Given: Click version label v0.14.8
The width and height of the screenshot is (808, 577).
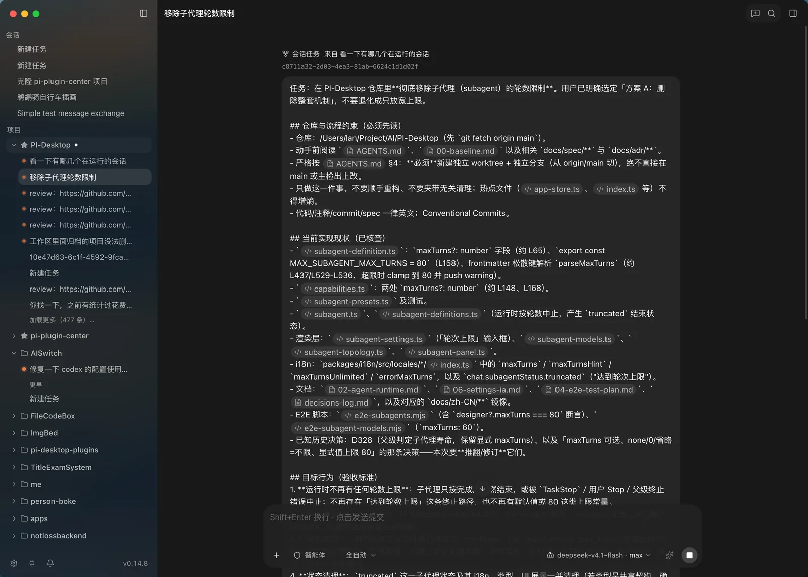Looking at the screenshot, I should [x=135, y=563].
